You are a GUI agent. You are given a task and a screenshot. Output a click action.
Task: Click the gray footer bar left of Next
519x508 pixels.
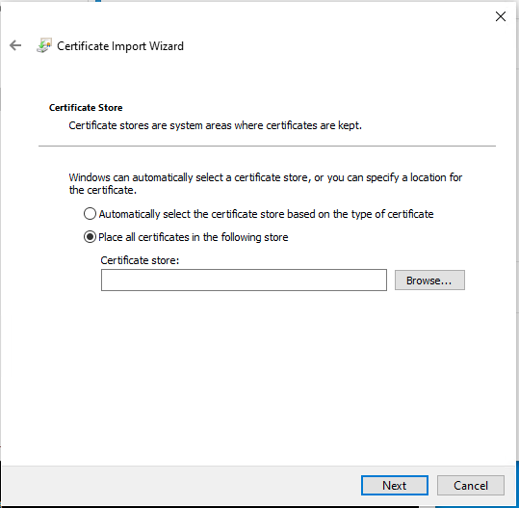coord(180,486)
